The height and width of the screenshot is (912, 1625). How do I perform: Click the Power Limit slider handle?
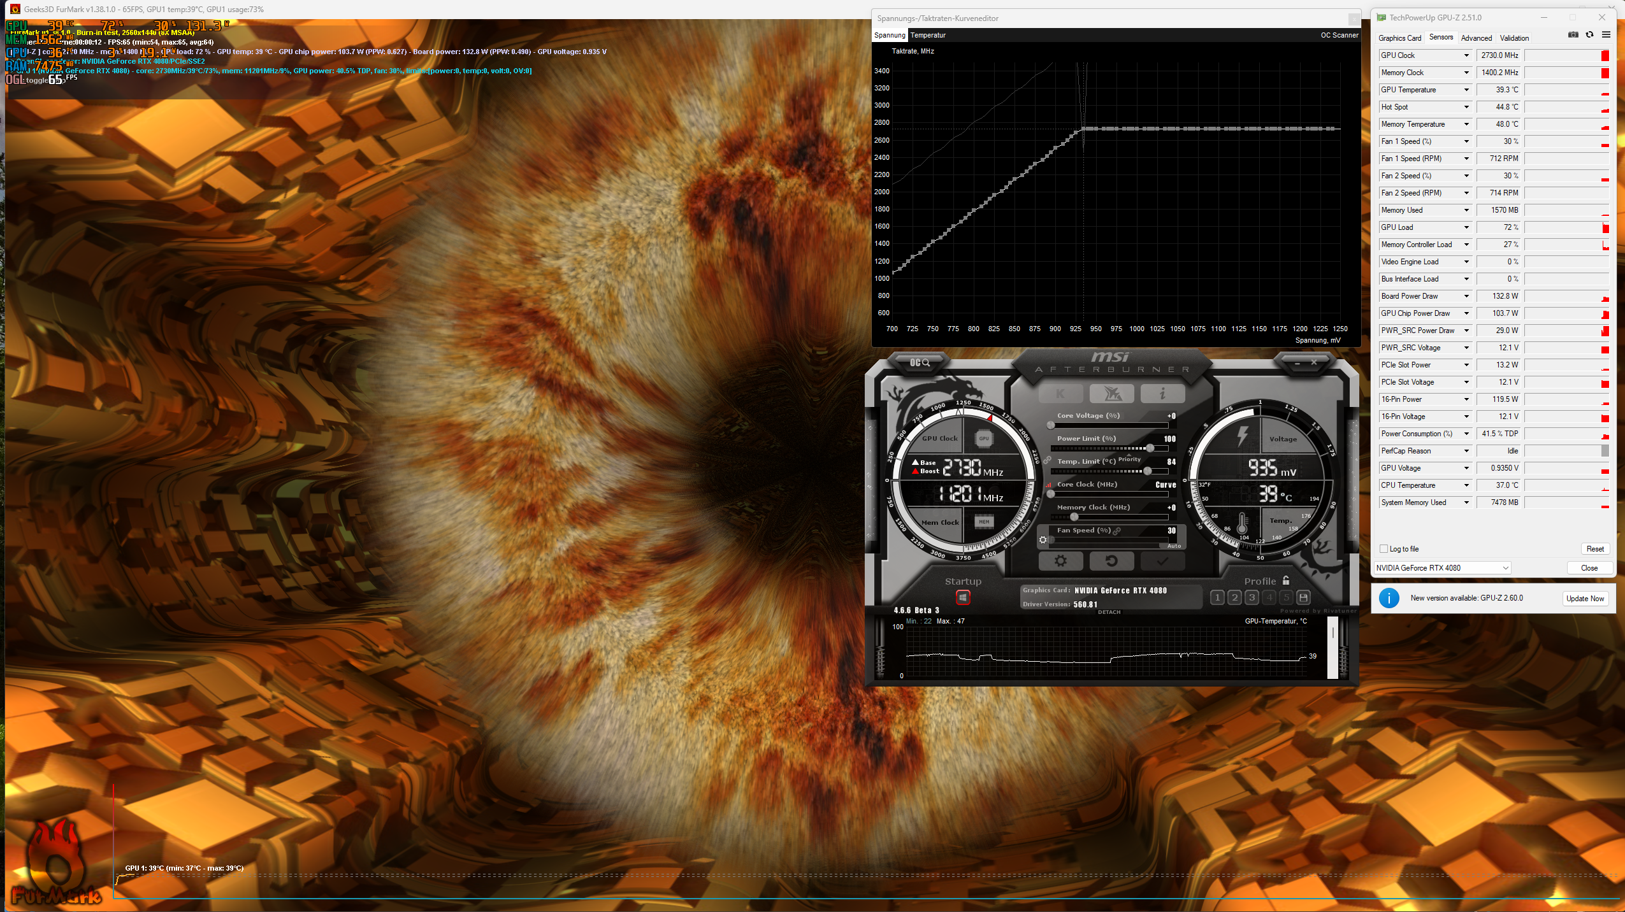(x=1150, y=448)
